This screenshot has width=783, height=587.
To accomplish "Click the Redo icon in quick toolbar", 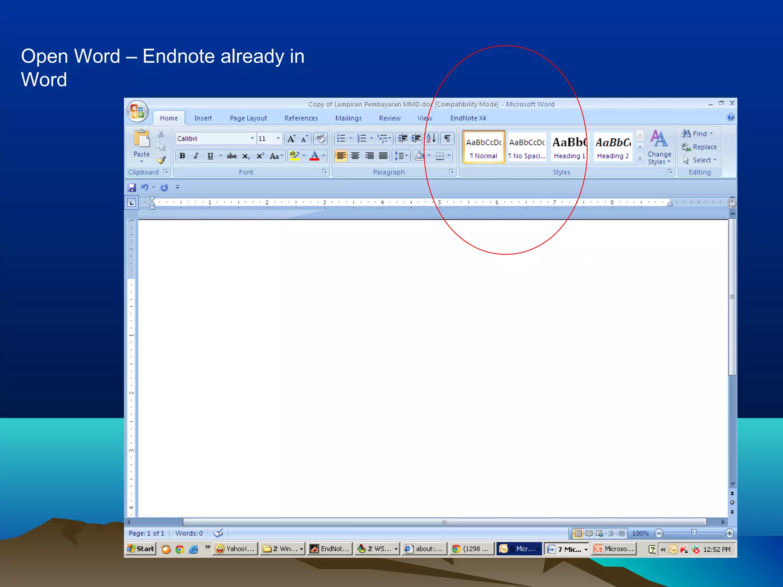I will [x=164, y=188].
